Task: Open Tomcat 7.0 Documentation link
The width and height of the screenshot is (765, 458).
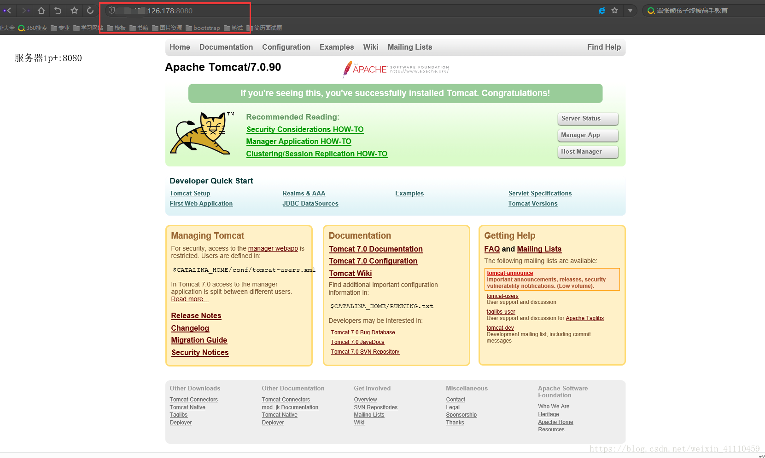Action: (376, 249)
